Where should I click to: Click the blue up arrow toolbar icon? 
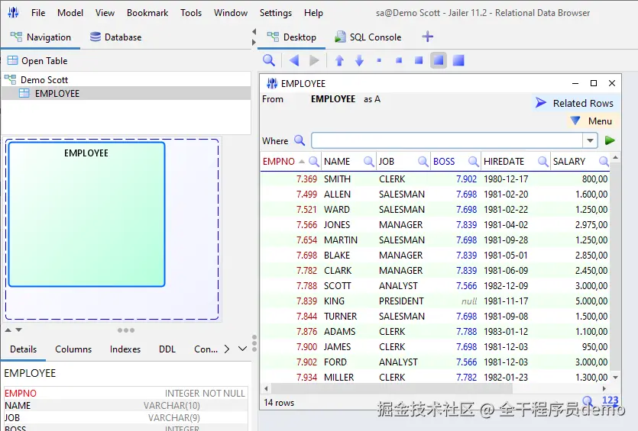[339, 60]
